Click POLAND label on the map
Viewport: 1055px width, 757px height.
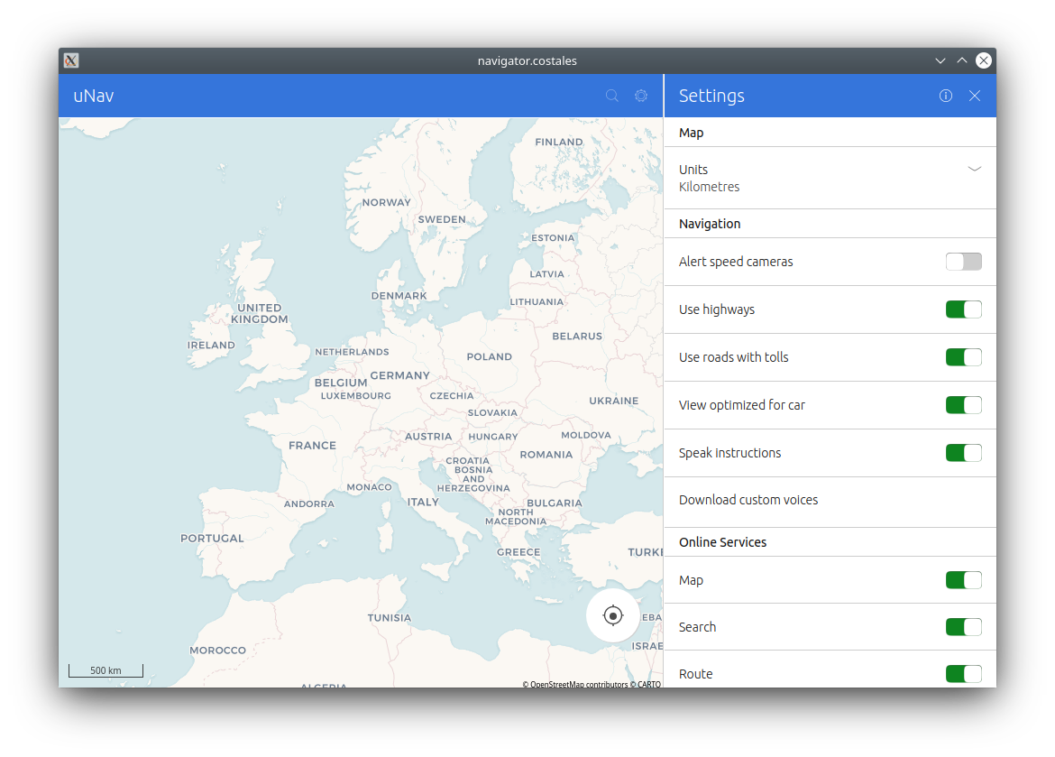click(489, 357)
